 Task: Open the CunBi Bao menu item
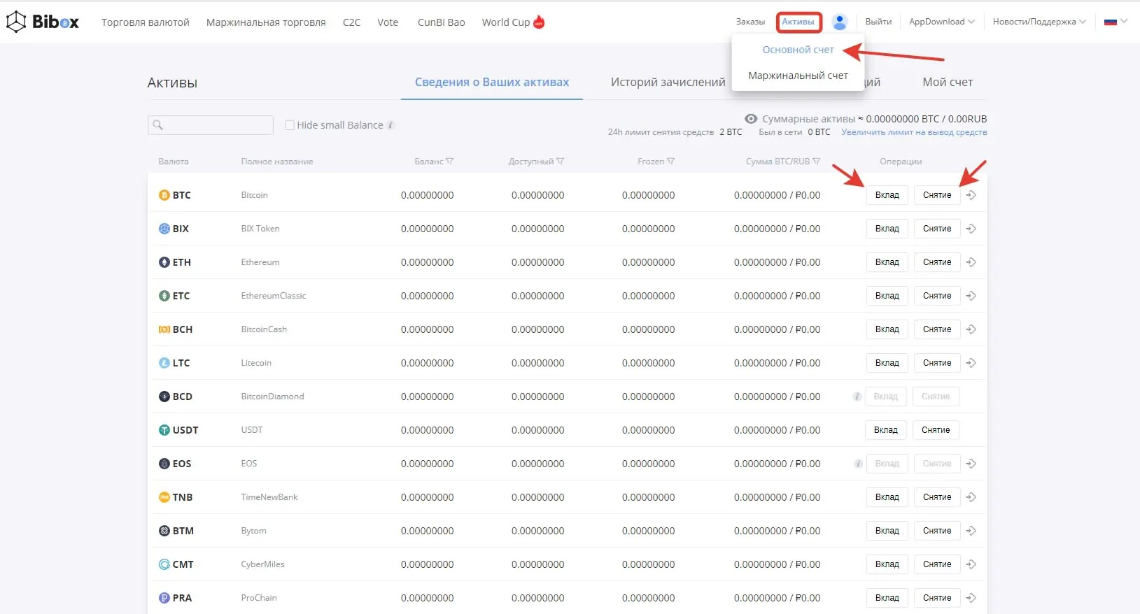tap(441, 22)
